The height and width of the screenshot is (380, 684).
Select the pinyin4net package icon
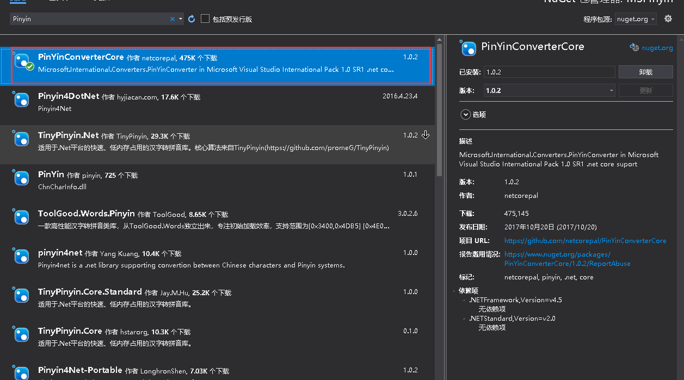point(21,257)
